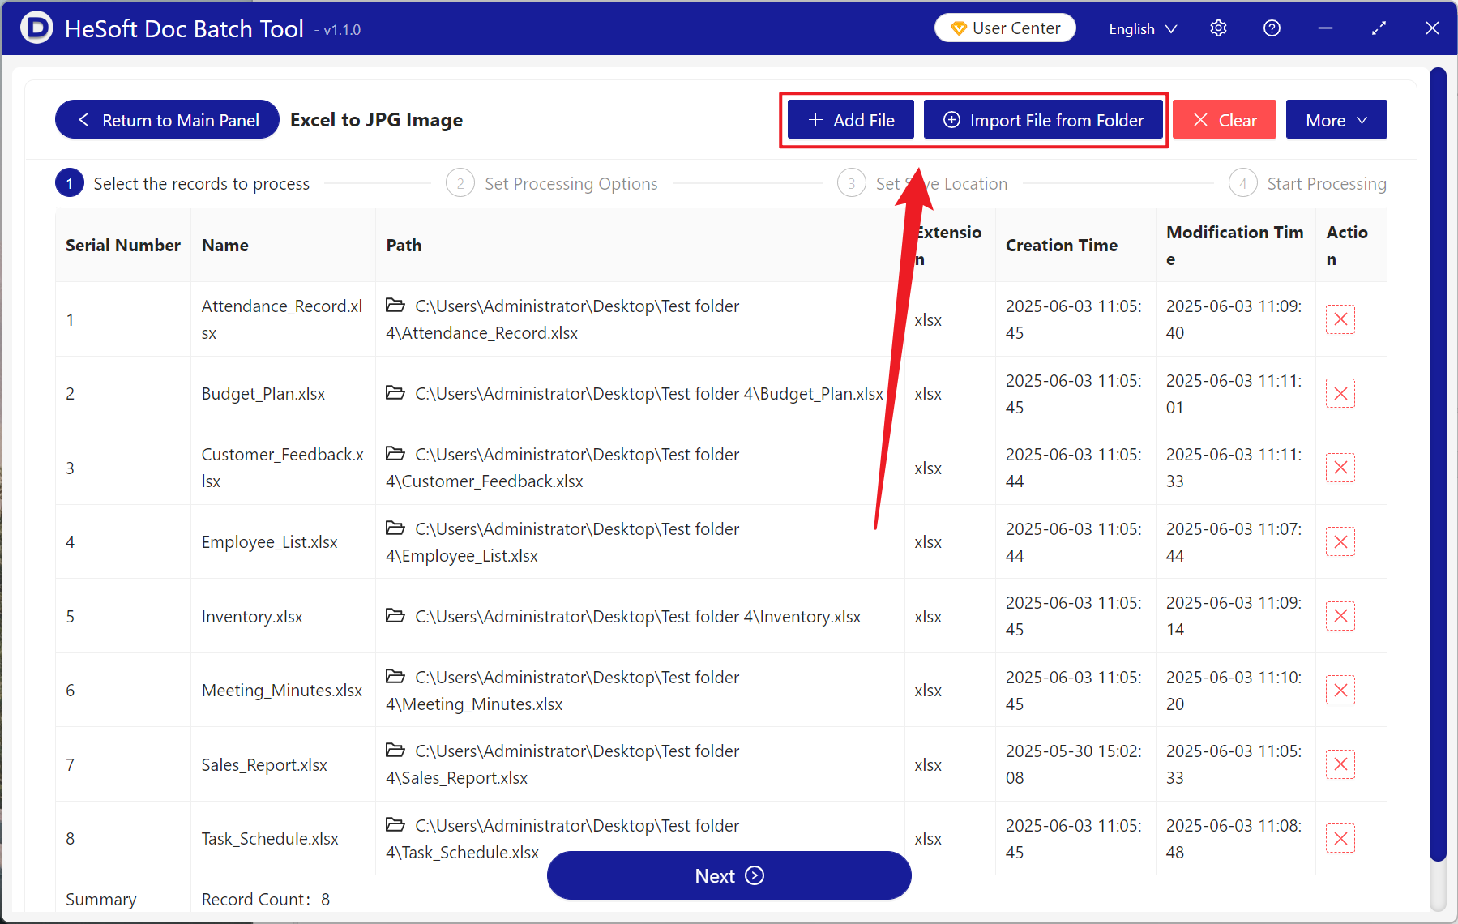Clear the file list

tap(1224, 120)
